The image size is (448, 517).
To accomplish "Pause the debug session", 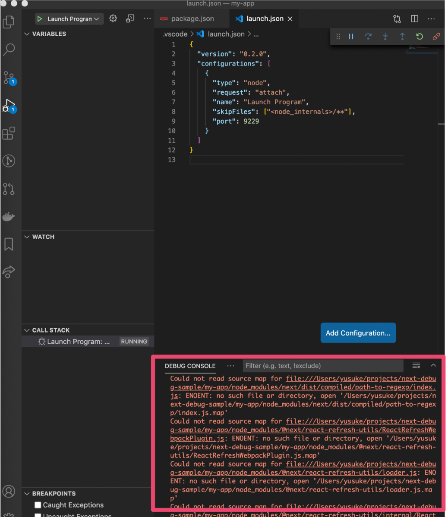I will click(x=351, y=37).
